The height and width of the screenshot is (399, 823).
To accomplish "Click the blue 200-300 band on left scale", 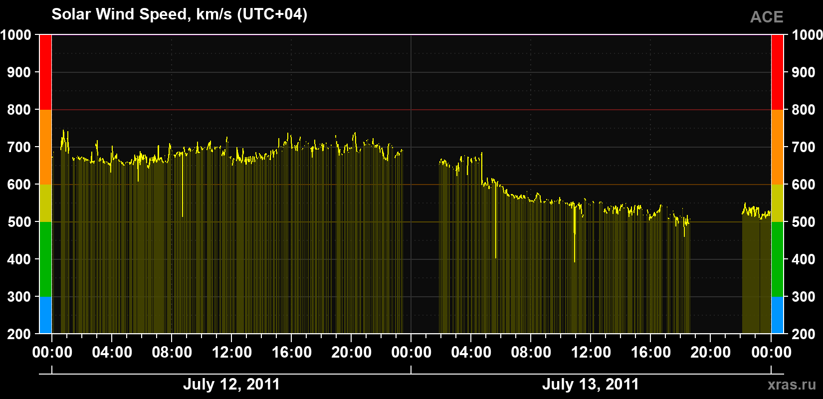I will (45, 315).
